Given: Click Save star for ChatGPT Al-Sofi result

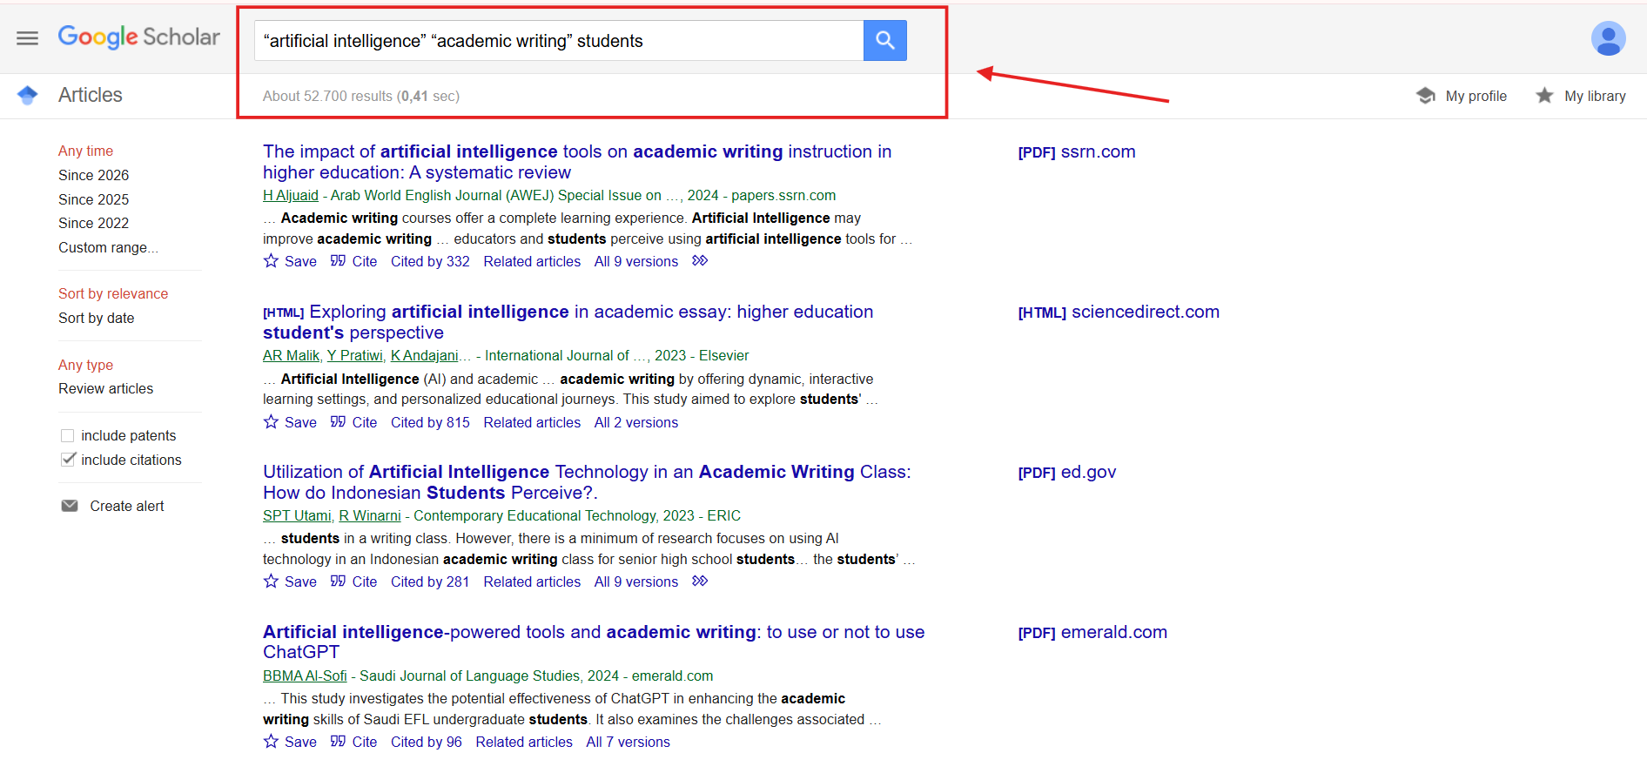Looking at the screenshot, I should (x=272, y=742).
